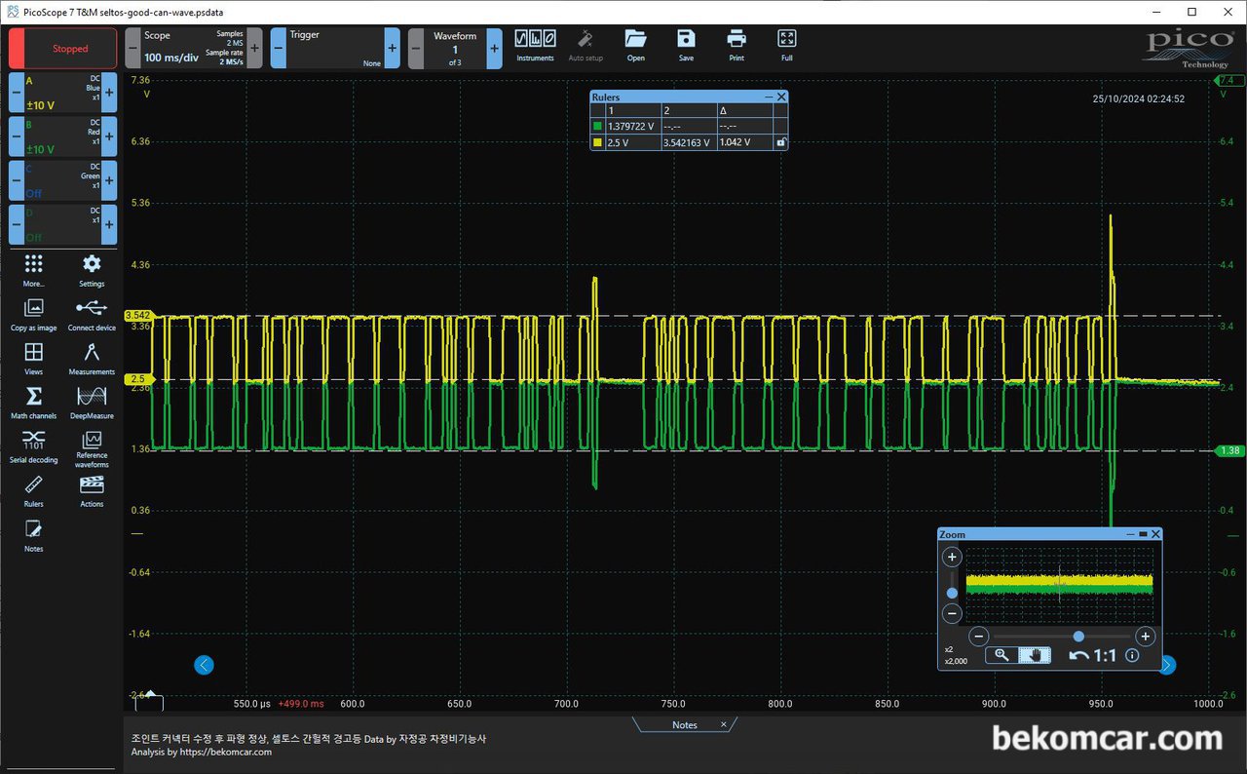Viewport: 1247px width, 774px height.
Task: Click plus button on Channel C
Action: pyautogui.click(x=109, y=180)
